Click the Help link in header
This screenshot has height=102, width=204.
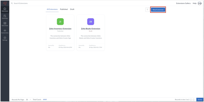pos(195,3)
